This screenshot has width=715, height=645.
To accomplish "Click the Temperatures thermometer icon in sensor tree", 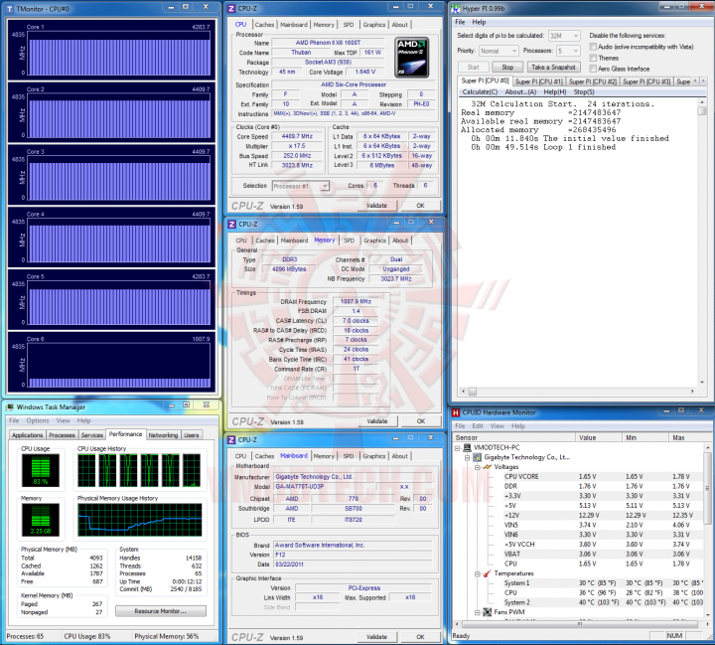I will pos(487,573).
